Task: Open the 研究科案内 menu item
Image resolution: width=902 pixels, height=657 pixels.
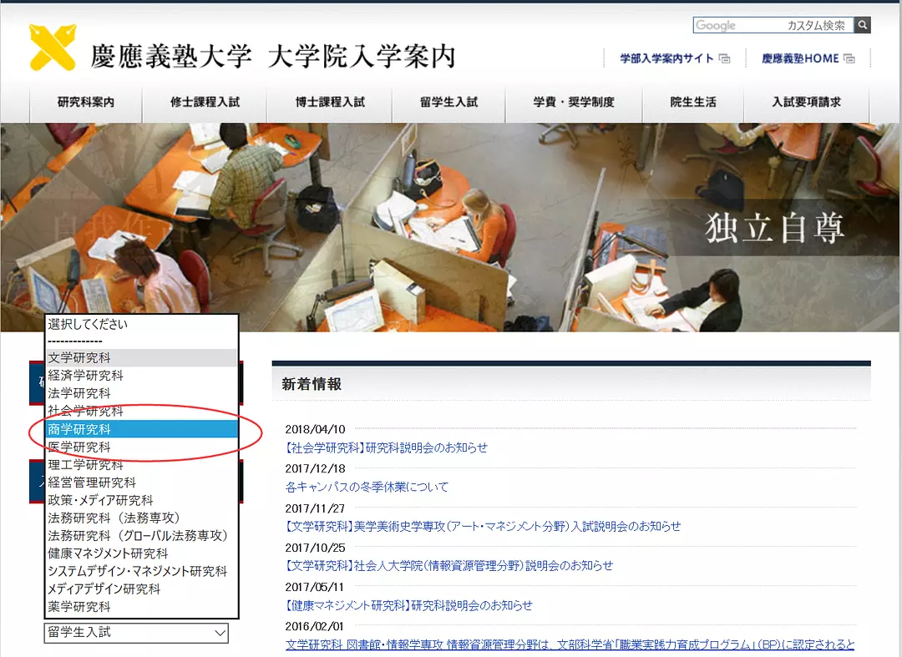Action: 86,104
